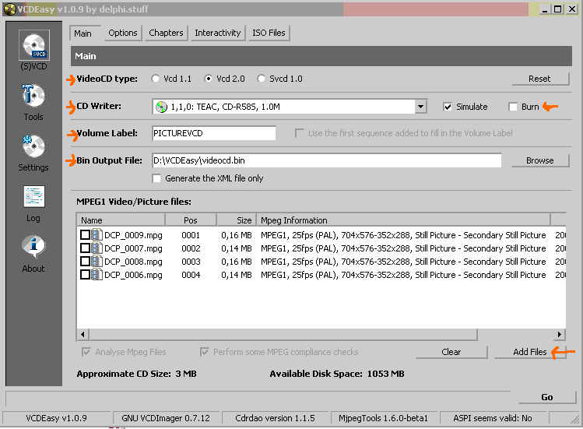Select the DCP_0009.mpg file name
Image resolution: width=583 pixels, height=429 pixels.
[133, 235]
